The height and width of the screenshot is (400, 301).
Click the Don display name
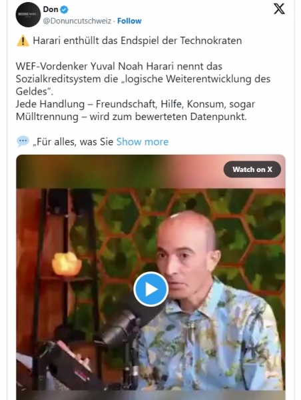point(51,9)
